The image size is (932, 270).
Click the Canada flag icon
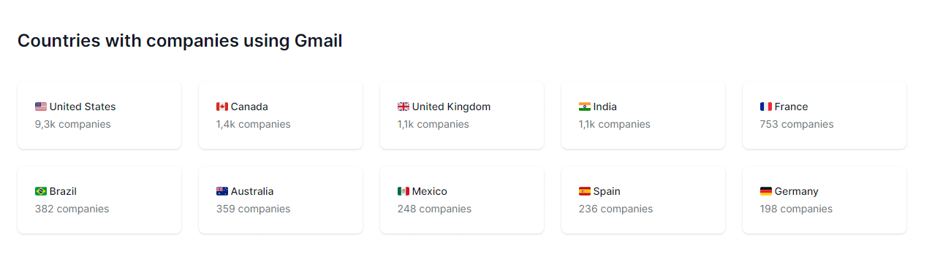pos(222,107)
